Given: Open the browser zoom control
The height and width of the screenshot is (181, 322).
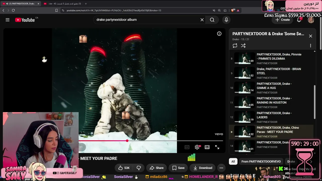Looking at the screenshot, I should tap(219, 10).
